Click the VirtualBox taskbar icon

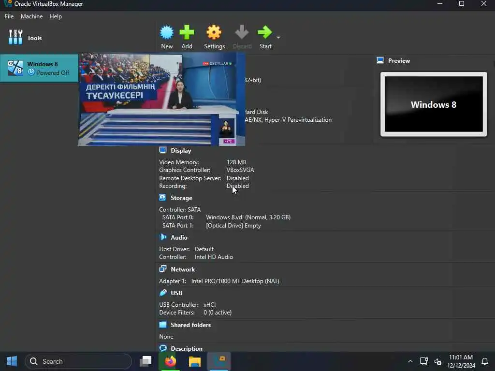click(219, 361)
